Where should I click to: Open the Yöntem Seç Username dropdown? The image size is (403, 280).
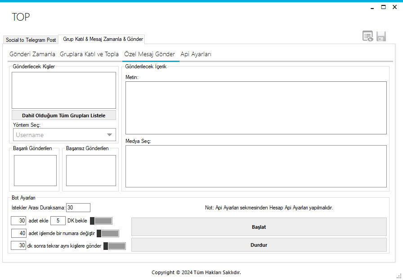[64, 135]
